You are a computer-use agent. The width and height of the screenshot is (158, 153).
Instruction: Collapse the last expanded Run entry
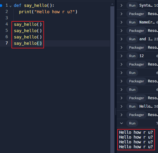122,123
